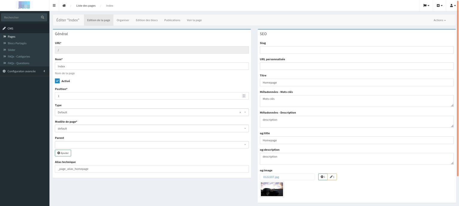459x206 pixels.
Task: Open the Liste des pages breadcrumb link
Action: pos(86,6)
